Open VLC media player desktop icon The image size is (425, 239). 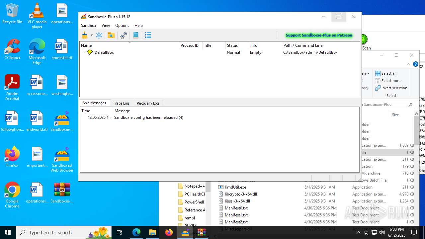click(x=37, y=16)
